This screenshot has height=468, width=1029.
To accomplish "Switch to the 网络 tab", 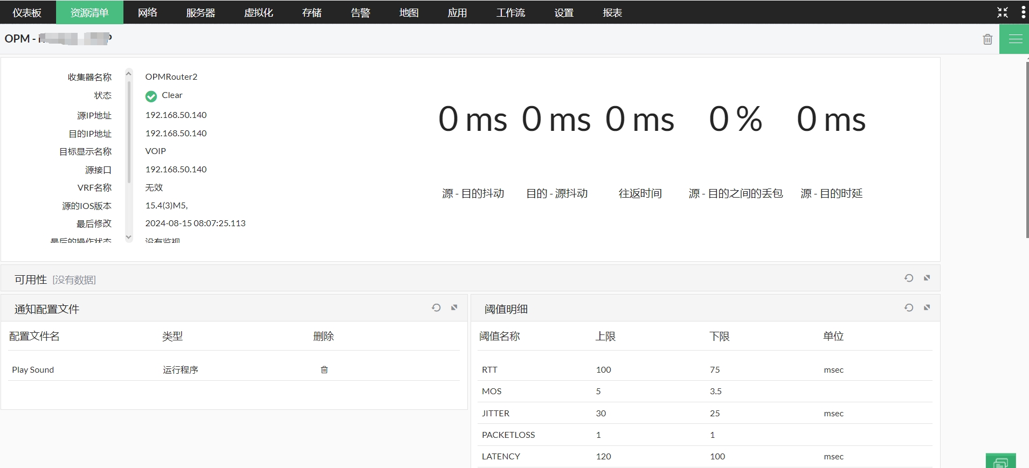I will coord(147,12).
